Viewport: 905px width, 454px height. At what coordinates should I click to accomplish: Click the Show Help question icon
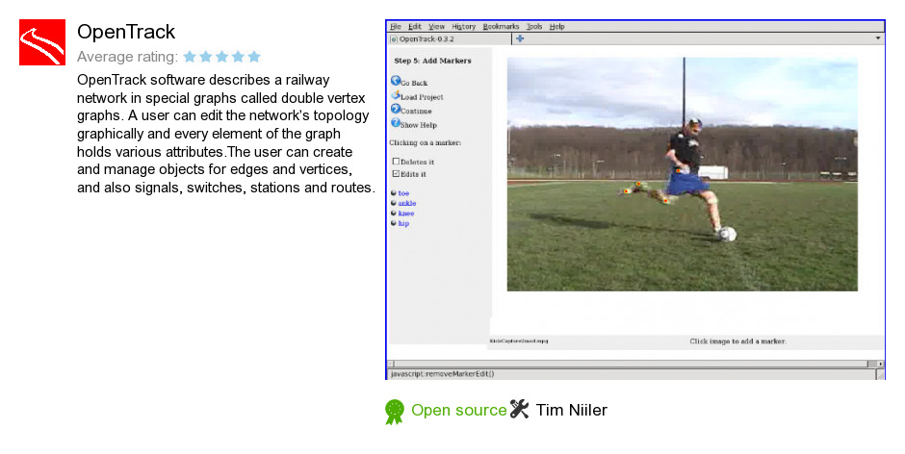coord(396,123)
